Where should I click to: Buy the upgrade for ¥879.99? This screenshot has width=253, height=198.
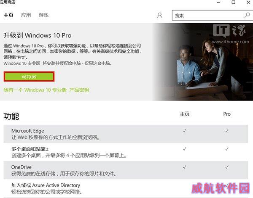coord(29,77)
